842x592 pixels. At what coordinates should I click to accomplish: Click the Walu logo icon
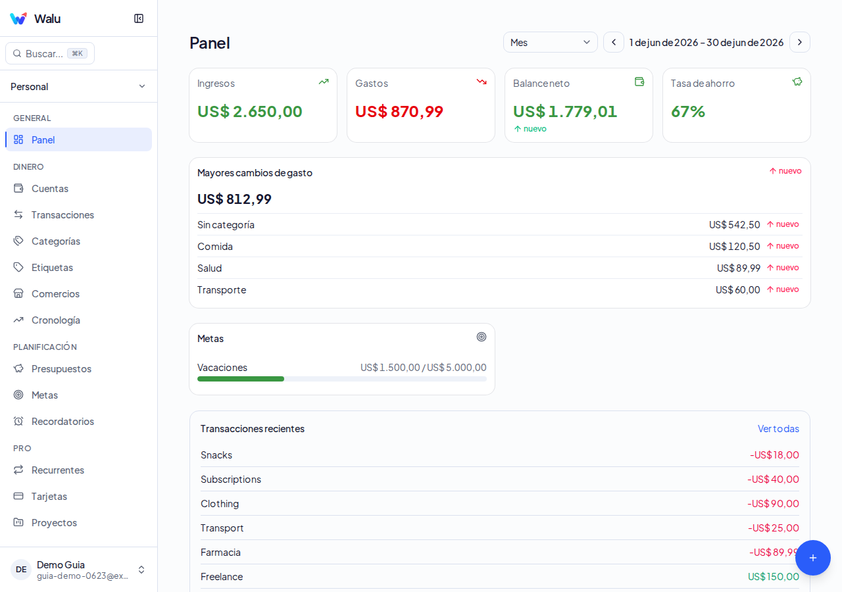tap(18, 18)
